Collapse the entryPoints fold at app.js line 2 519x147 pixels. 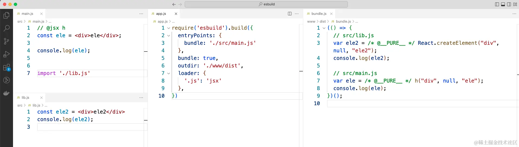tap(169, 36)
